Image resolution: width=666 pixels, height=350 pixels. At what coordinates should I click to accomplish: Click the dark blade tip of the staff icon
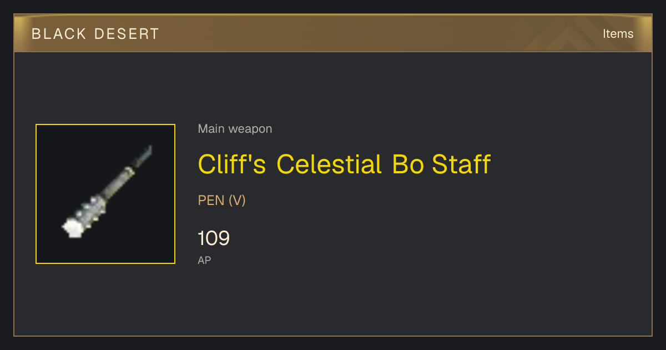click(x=143, y=156)
